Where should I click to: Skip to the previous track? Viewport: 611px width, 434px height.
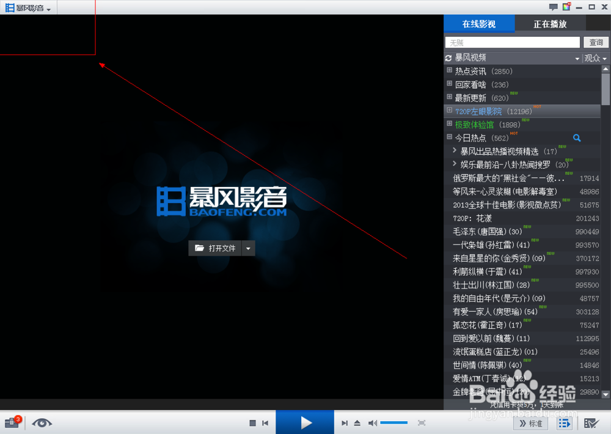(265, 423)
